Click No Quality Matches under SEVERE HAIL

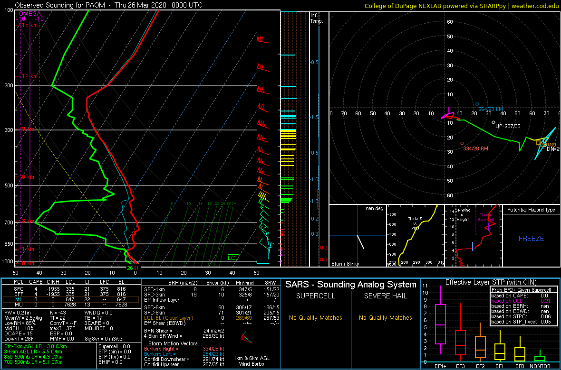pos(385,317)
